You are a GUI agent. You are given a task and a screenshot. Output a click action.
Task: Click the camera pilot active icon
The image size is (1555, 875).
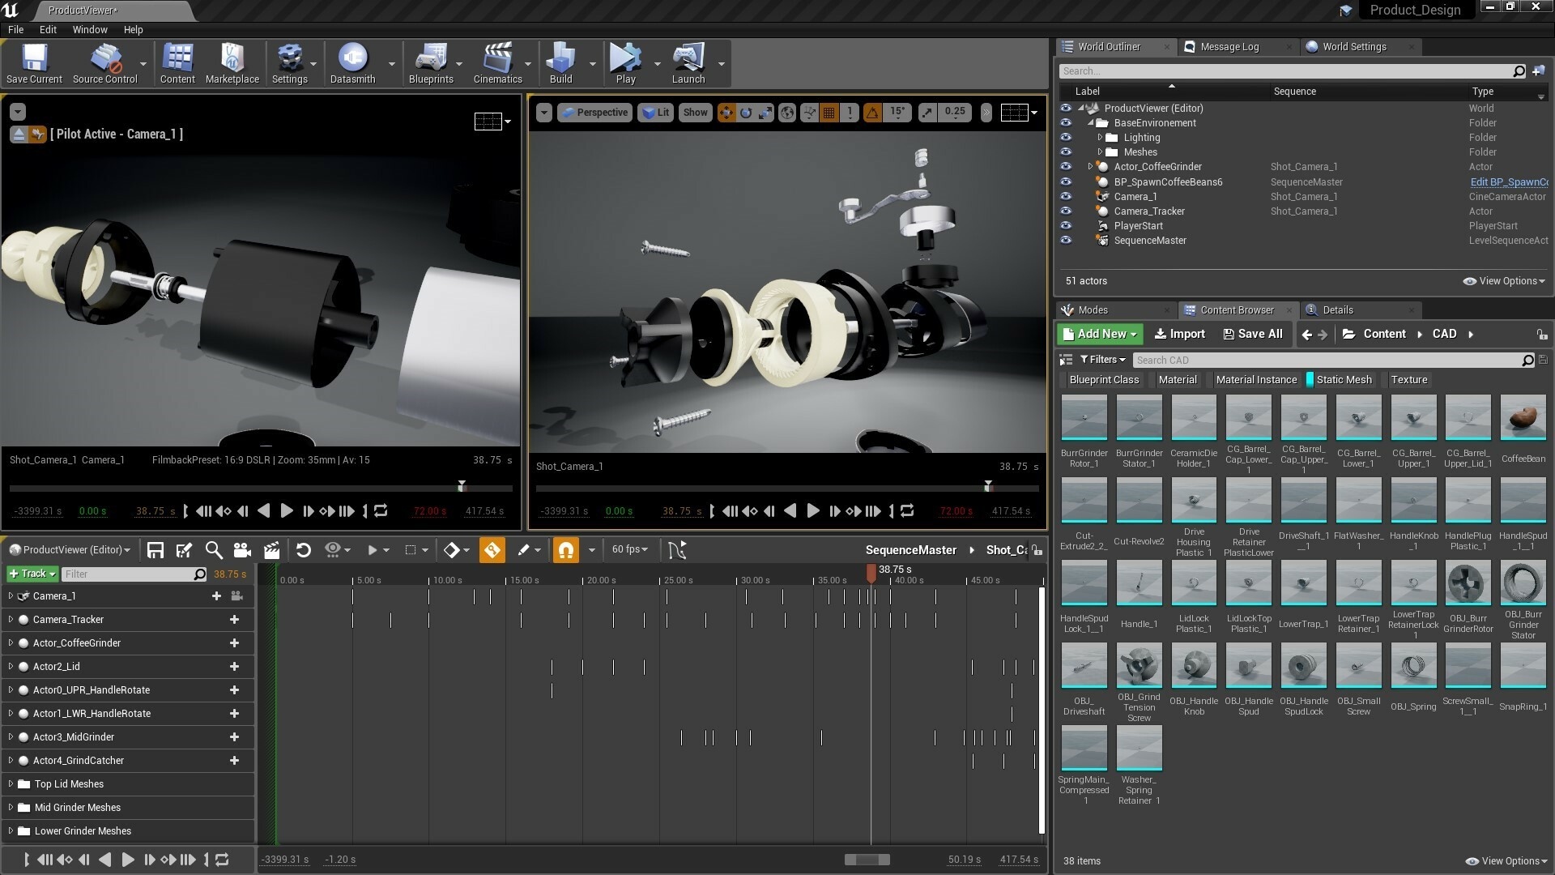[x=36, y=134]
